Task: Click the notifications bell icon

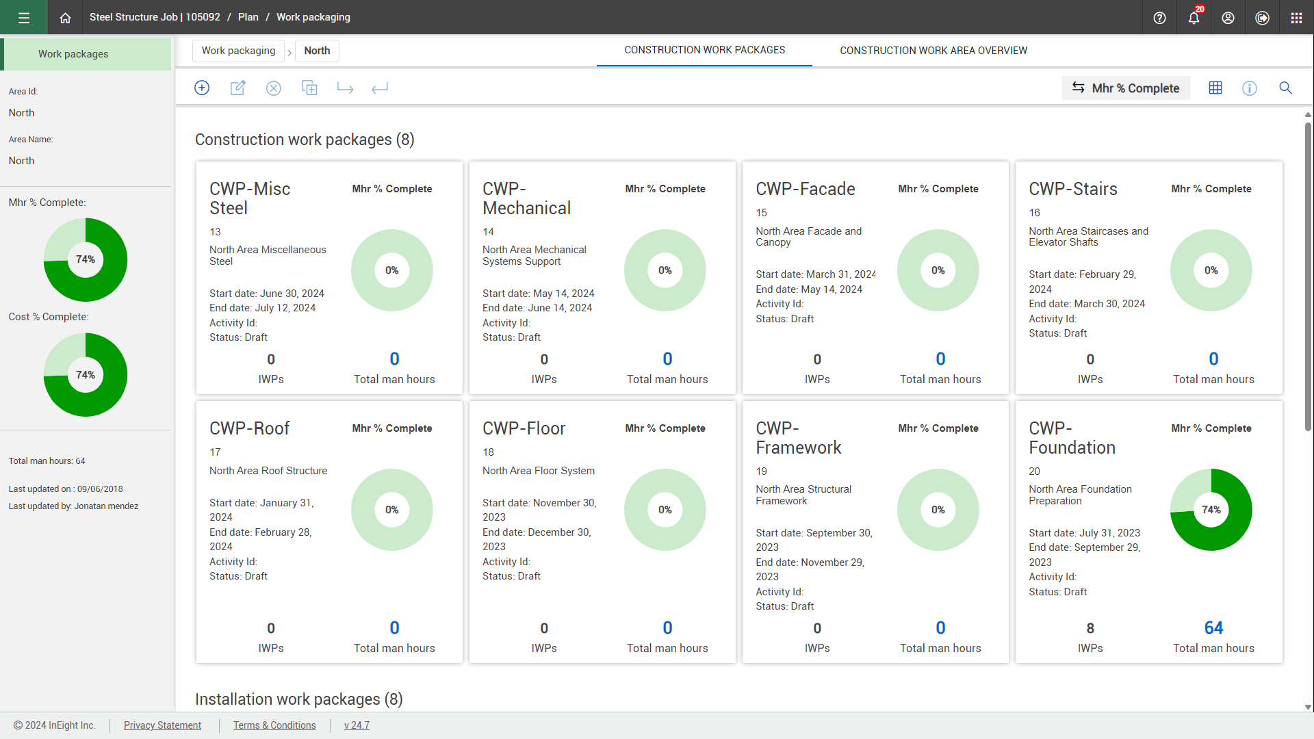Action: [x=1193, y=17]
